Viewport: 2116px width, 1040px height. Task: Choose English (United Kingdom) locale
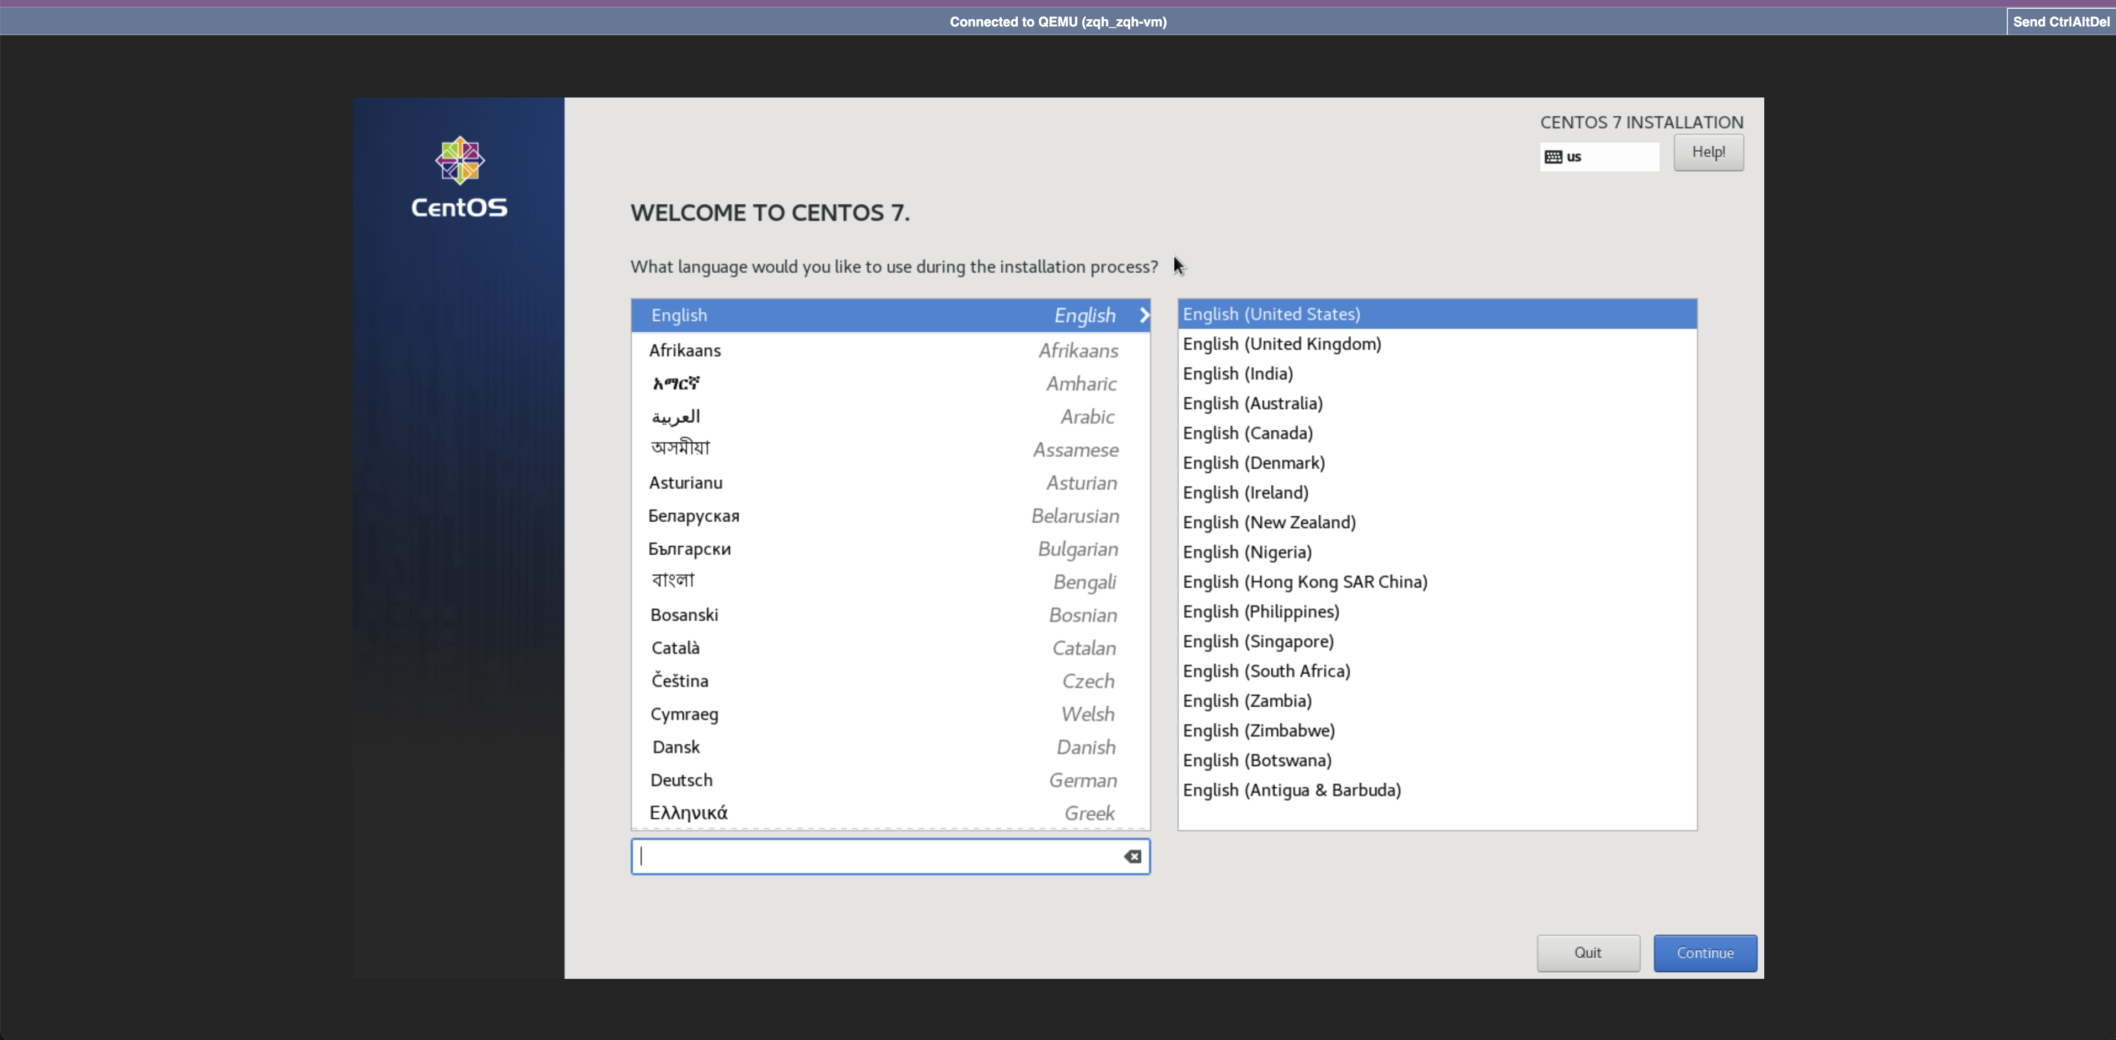click(1437, 344)
